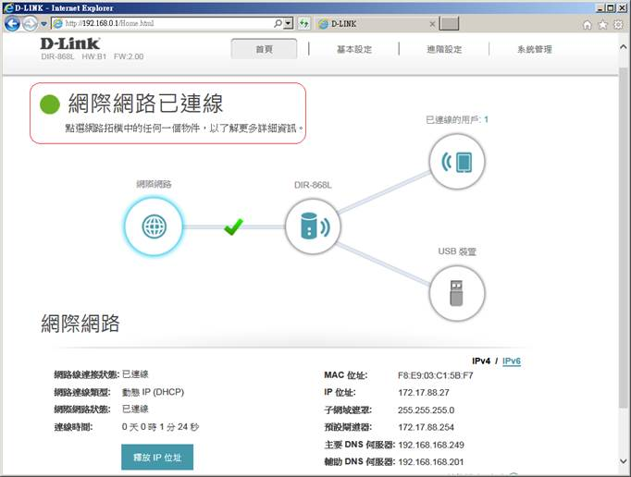
Task: Open the 進階設定 menu
Action: [444, 49]
